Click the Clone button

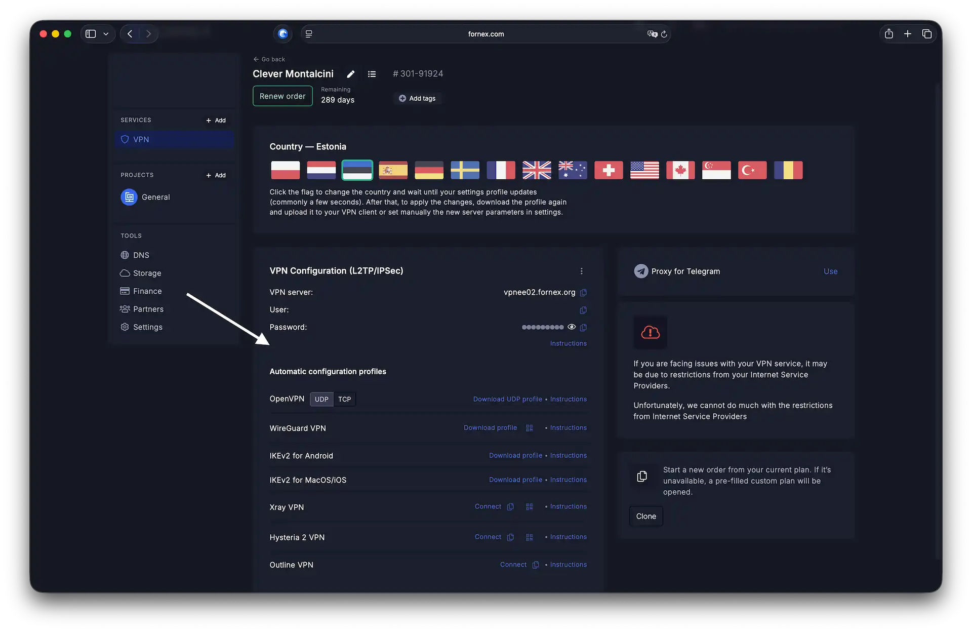646,517
